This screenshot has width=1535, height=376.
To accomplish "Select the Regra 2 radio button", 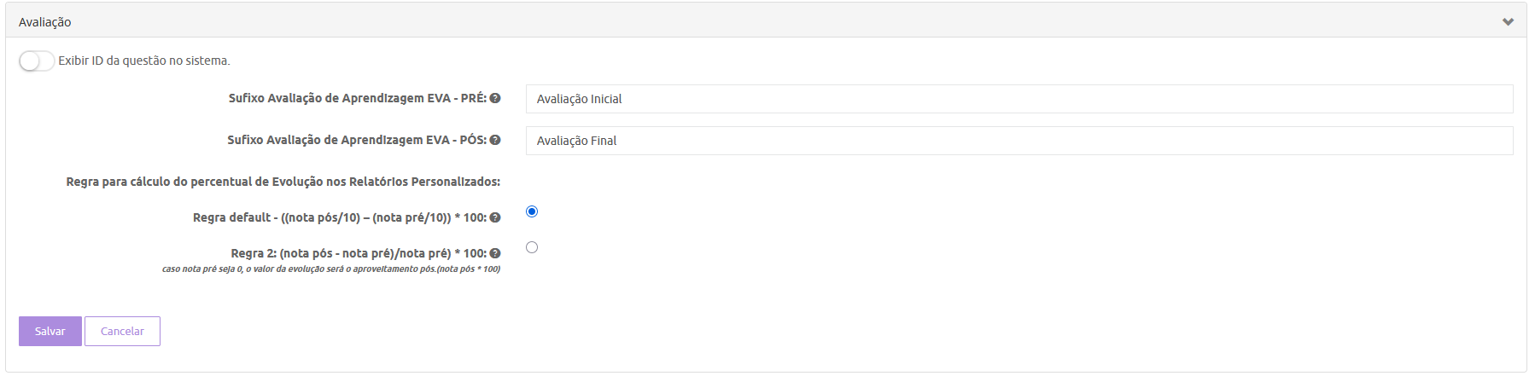I will [x=532, y=247].
